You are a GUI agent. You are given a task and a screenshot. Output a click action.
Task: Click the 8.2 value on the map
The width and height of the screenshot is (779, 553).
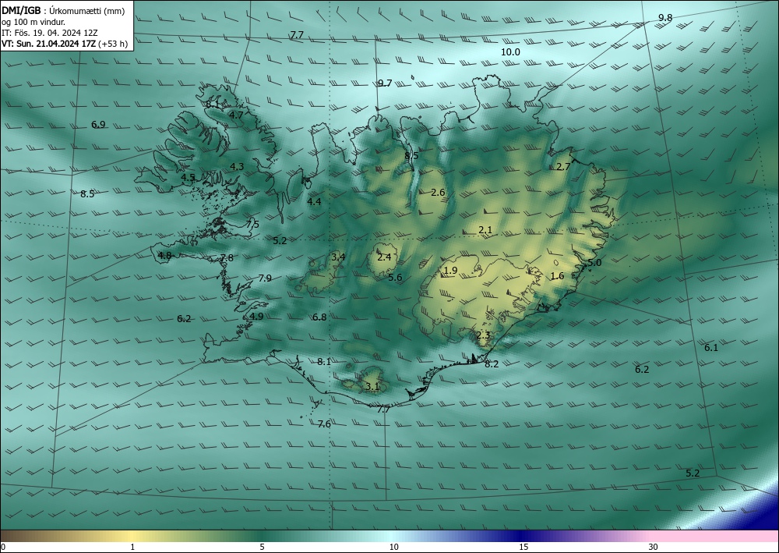click(x=492, y=364)
